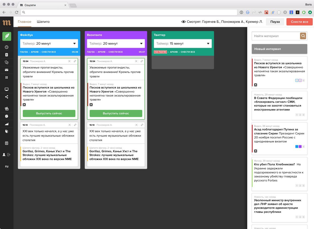
Task: Open the form sheet sidebar icon
Action: 7,143
